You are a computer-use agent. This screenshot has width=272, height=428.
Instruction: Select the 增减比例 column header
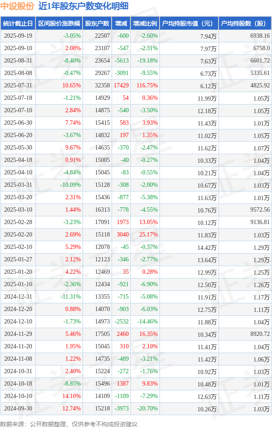click(x=145, y=24)
